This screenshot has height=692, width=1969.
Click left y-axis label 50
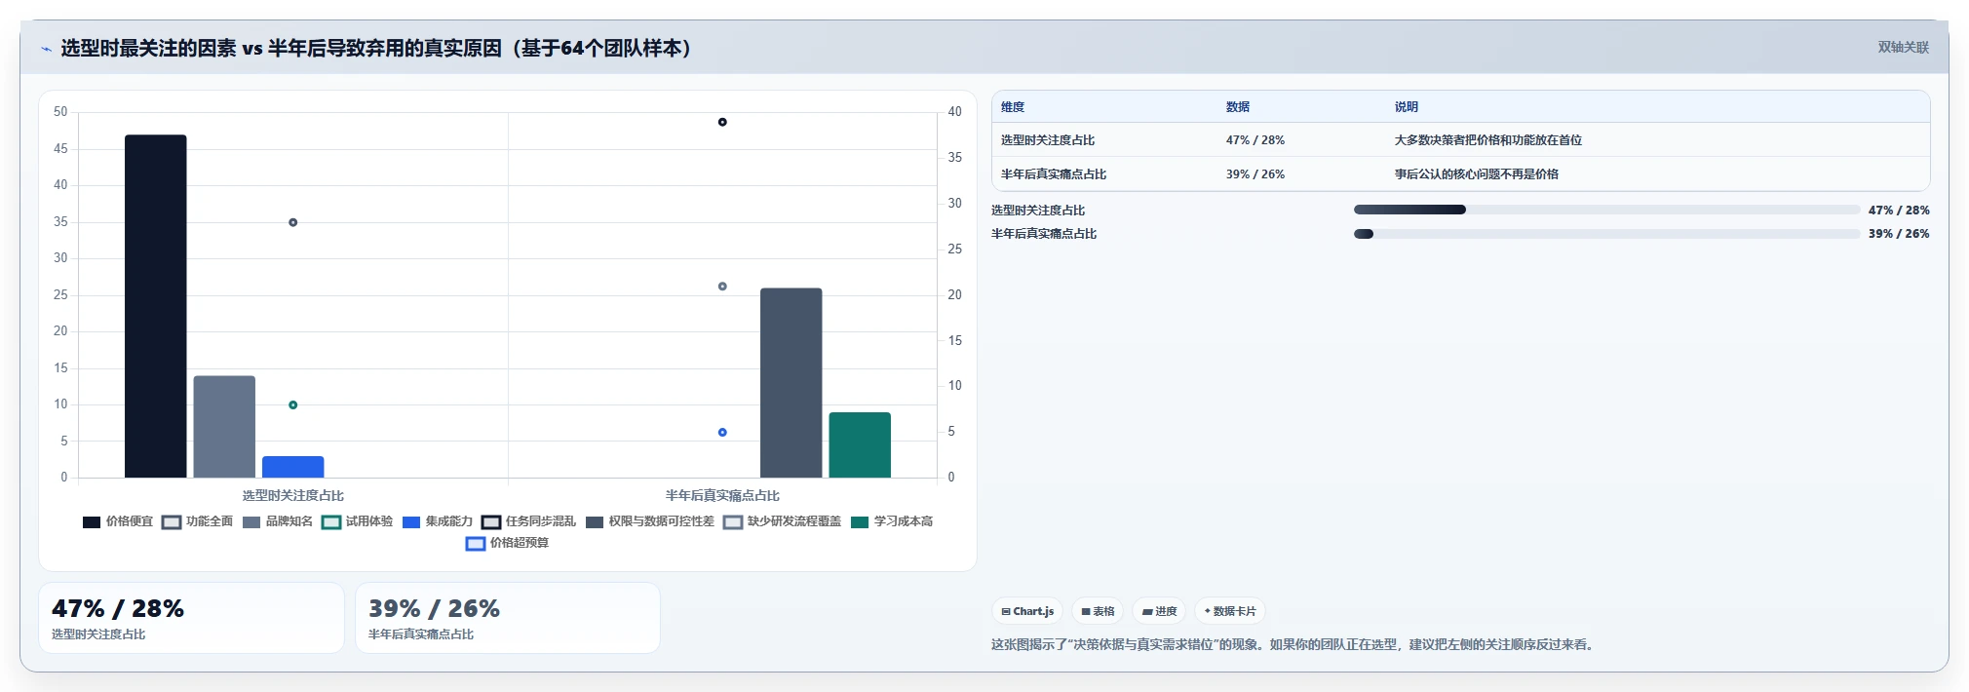pyautogui.click(x=60, y=112)
